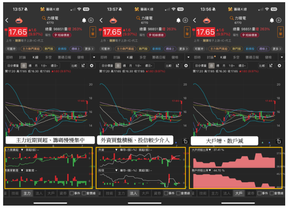Open the 外資 indicator dropdown
Viewport: 288px width, 209px height.
tap(108, 150)
